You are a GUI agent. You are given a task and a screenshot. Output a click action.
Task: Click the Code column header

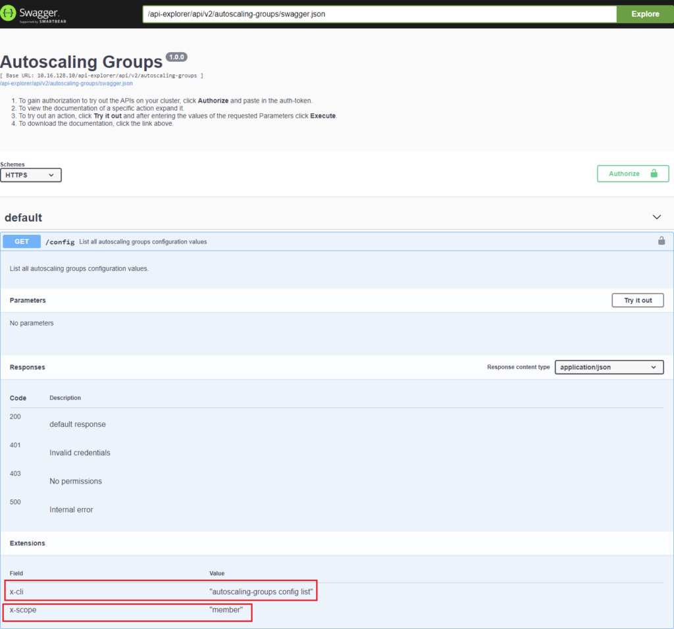(18, 398)
